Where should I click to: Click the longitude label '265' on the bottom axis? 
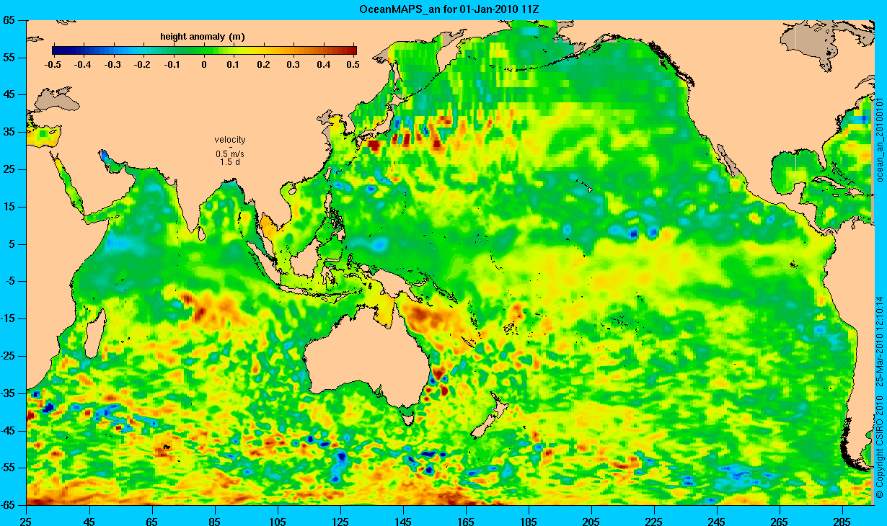(779, 520)
